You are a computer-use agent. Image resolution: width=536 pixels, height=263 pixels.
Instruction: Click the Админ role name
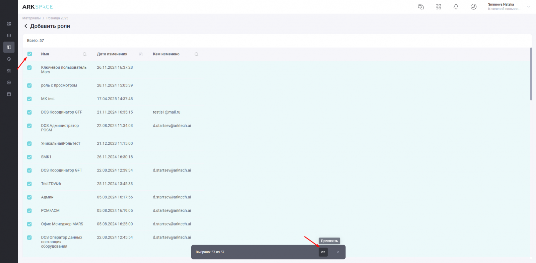pos(47,197)
